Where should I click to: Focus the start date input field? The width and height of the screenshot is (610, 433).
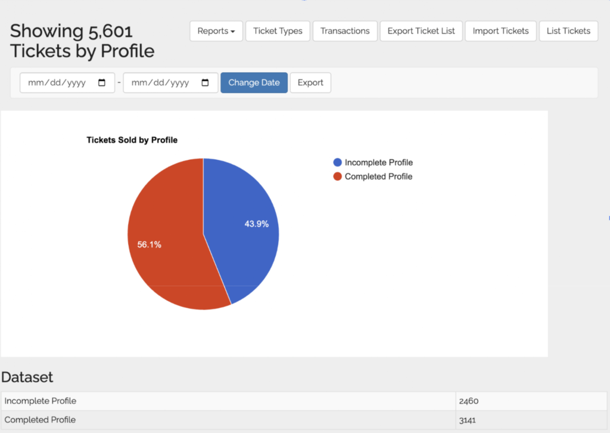point(57,83)
